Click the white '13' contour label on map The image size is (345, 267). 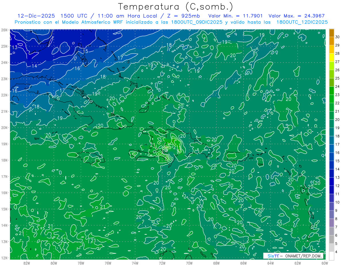click(x=15, y=48)
